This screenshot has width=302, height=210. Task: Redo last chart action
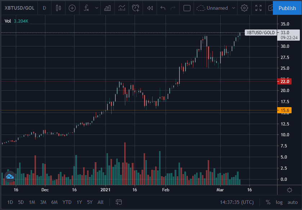(173, 8)
